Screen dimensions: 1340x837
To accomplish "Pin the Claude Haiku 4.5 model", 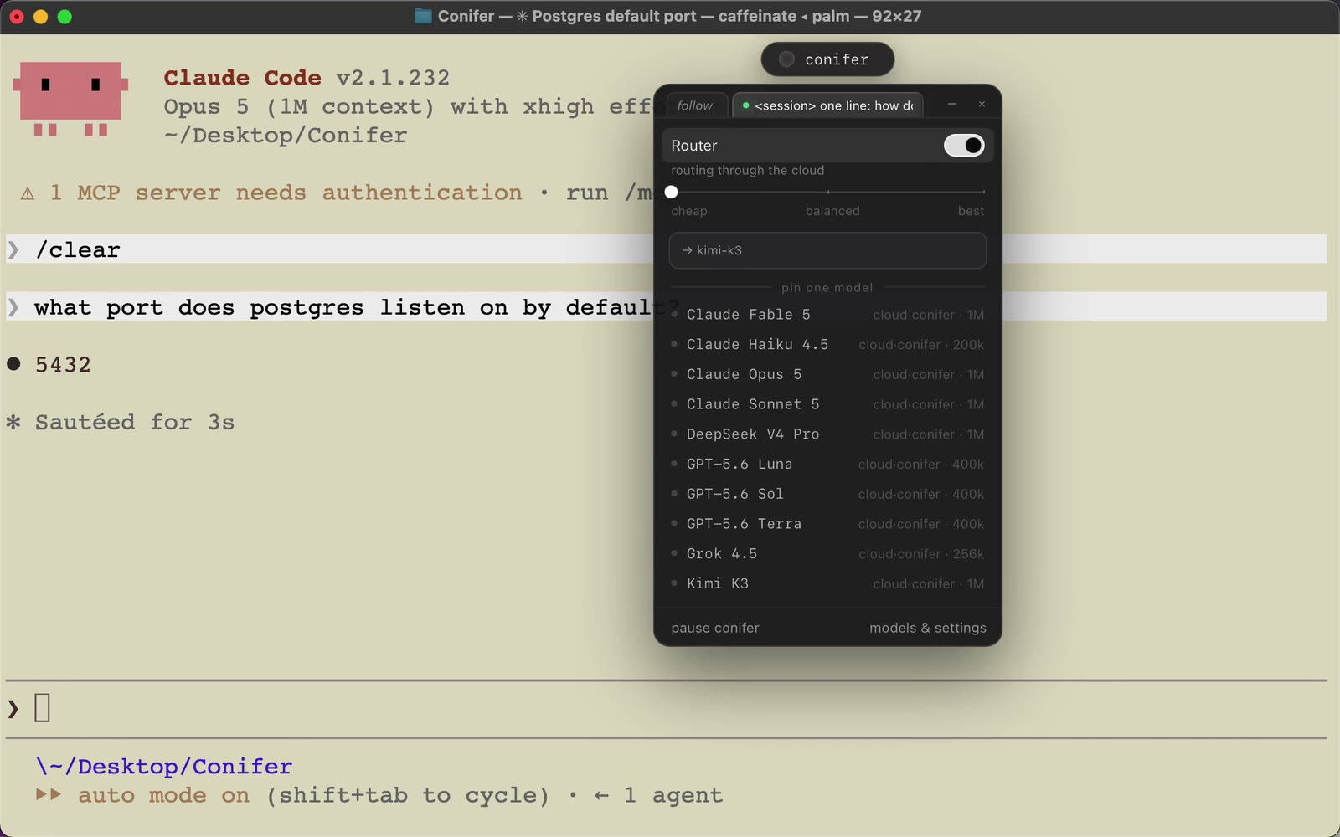I will (x=827, y=345).
